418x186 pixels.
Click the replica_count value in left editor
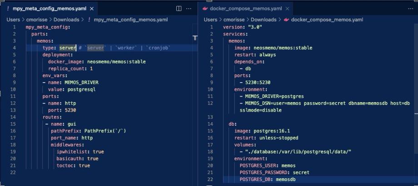pyautogui.click(x=91, y=69)
